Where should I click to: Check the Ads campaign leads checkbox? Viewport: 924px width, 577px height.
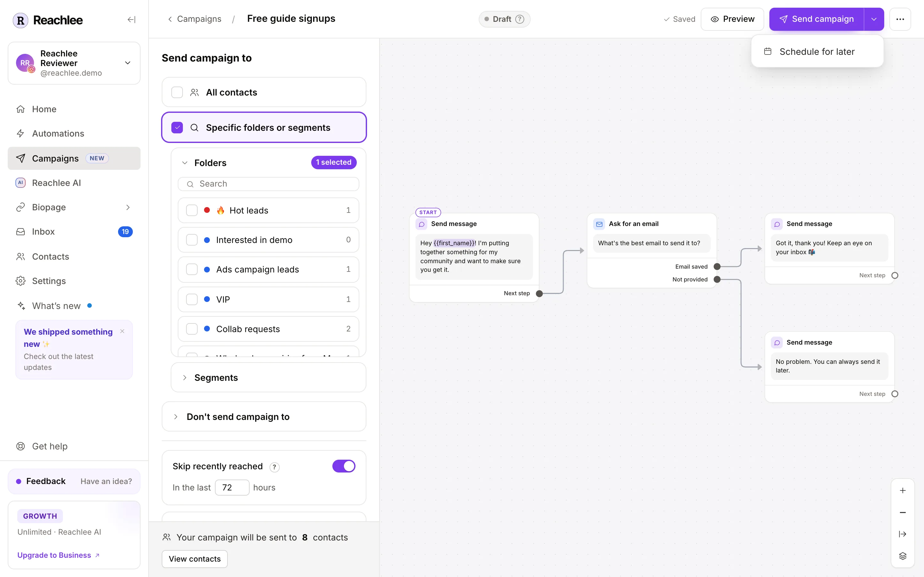coord(192,269)
